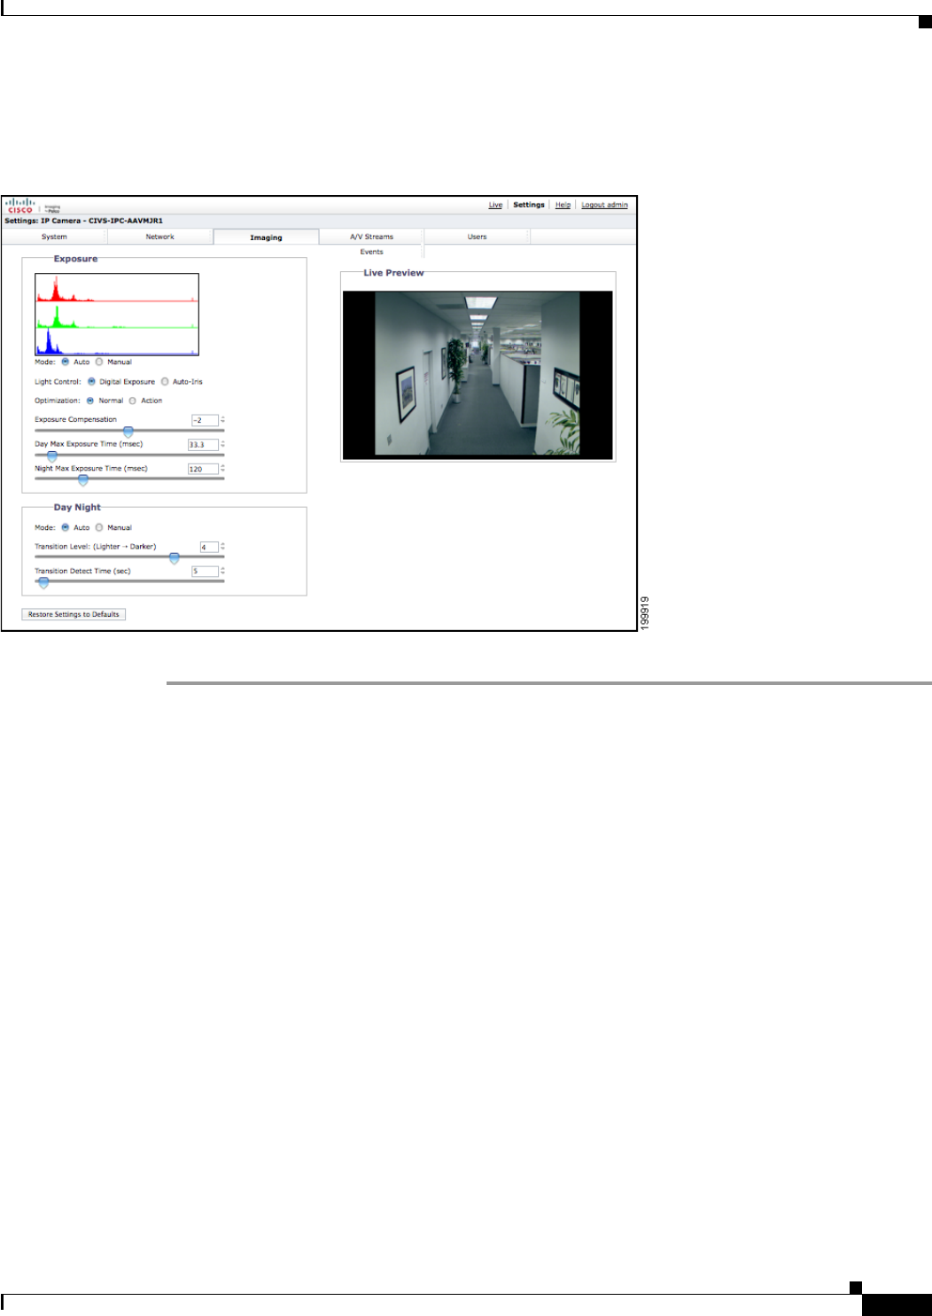This screenshot has height=1316, width=932.
Task: Select the Imaging tab
Action: click(x=266, y=237)
